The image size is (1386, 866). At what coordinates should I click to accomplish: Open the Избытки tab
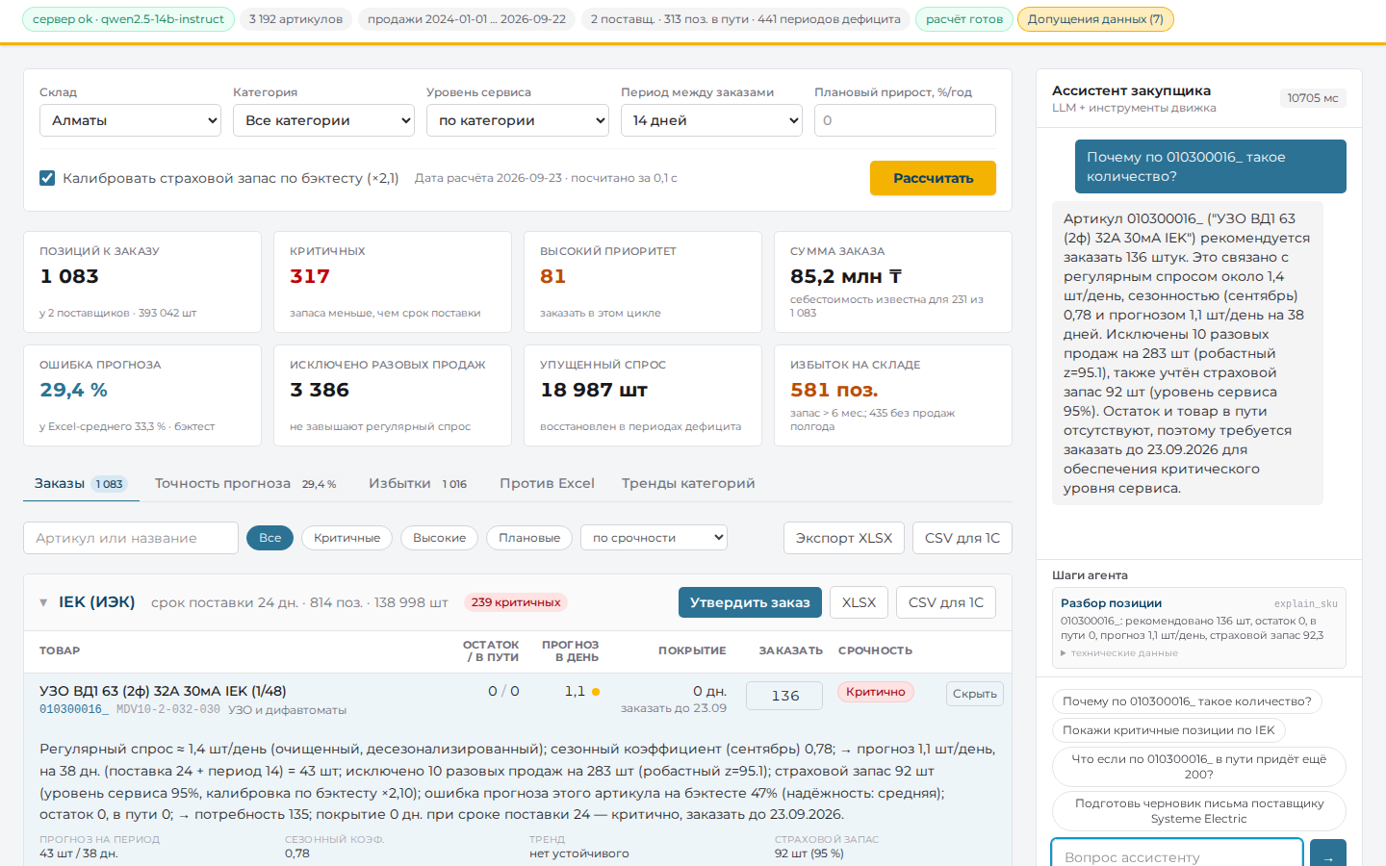[418, 483]
